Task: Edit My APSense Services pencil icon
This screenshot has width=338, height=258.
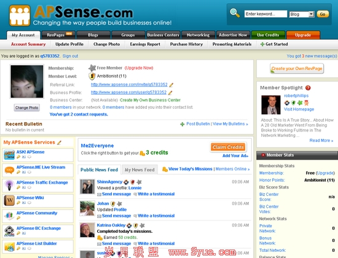Action: tap(59, 143)
